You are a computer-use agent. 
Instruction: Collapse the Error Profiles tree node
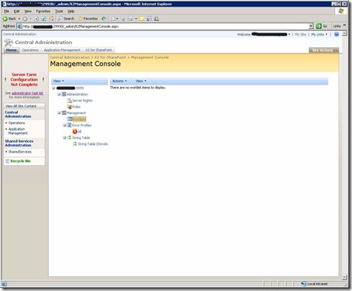[64, 125]
